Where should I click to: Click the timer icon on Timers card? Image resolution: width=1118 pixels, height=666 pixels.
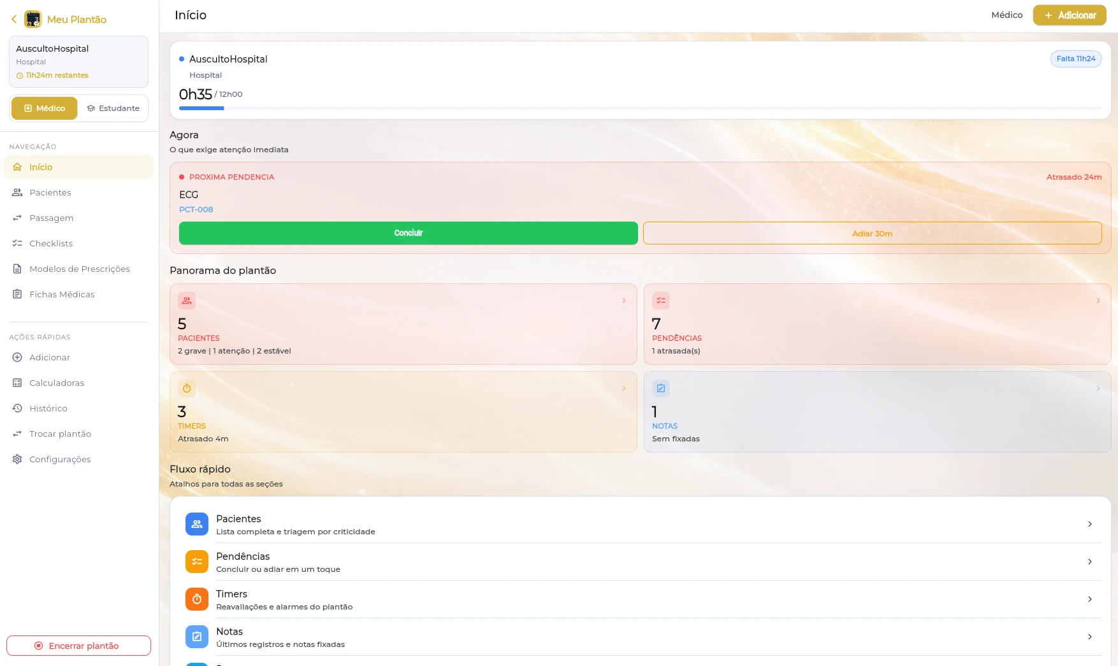(x=187, y=388)
